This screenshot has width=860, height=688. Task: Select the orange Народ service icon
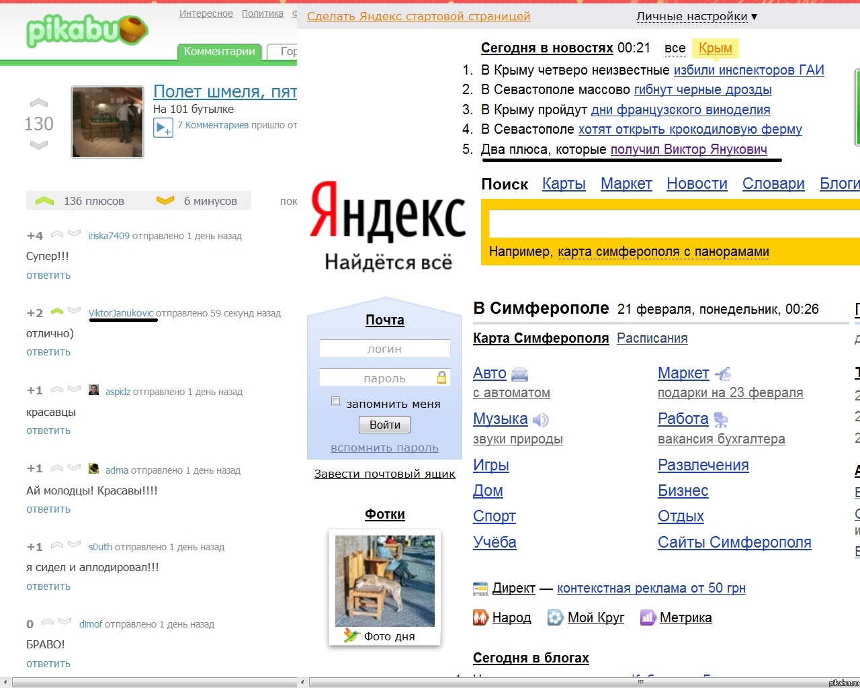pos(480,617)
